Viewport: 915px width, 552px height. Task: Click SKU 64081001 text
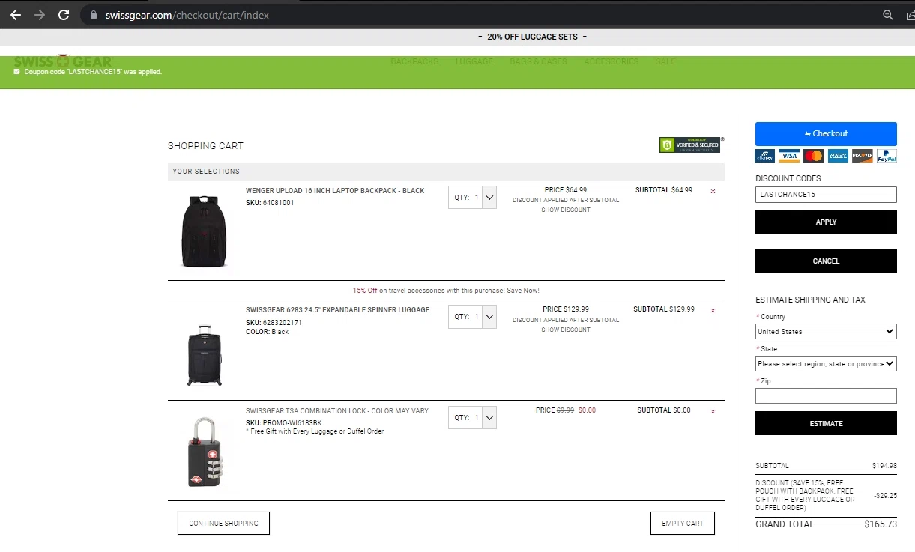[270, 203]
